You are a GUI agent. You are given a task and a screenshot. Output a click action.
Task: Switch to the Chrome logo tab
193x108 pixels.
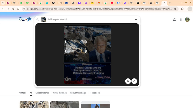(151, 3)
